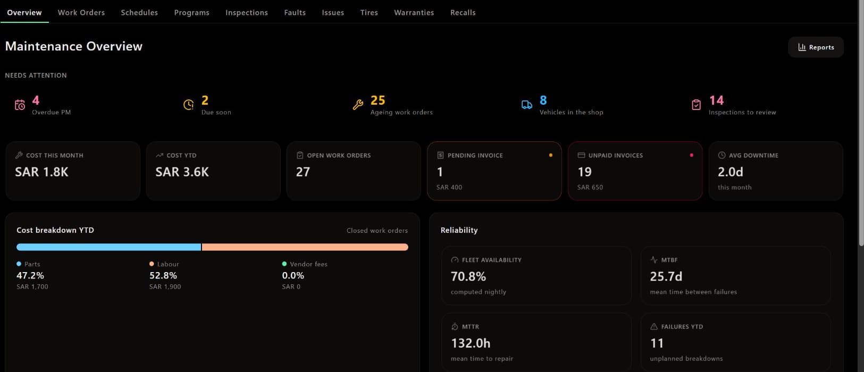The width and height of the screenshot is (864, 372).
Task: Click the 0.0% Vendor fees percentage
Action: tap(293, 275)
